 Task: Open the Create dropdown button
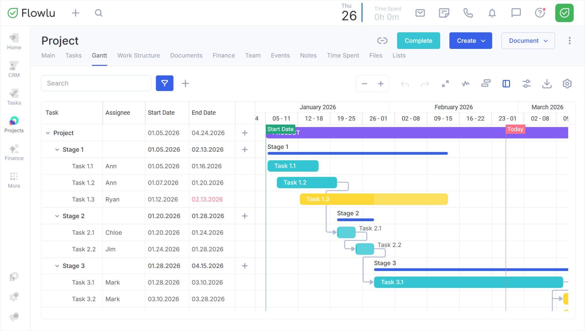tap(471, 41)
